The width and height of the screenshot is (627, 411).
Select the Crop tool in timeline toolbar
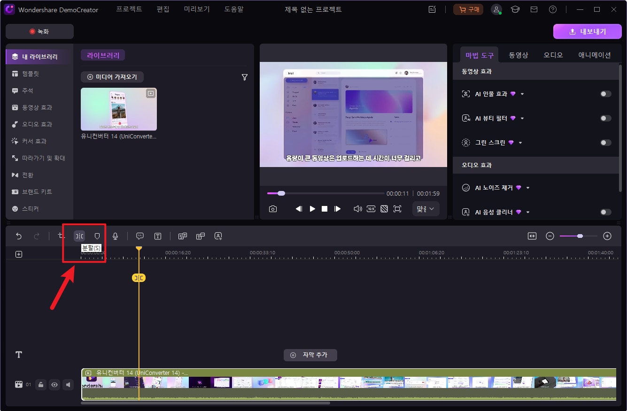click(61, 236)
